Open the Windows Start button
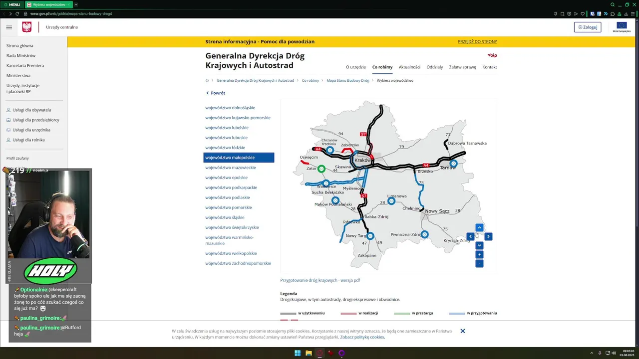Viewport: 639px width, 359px height. coord(298,353)
